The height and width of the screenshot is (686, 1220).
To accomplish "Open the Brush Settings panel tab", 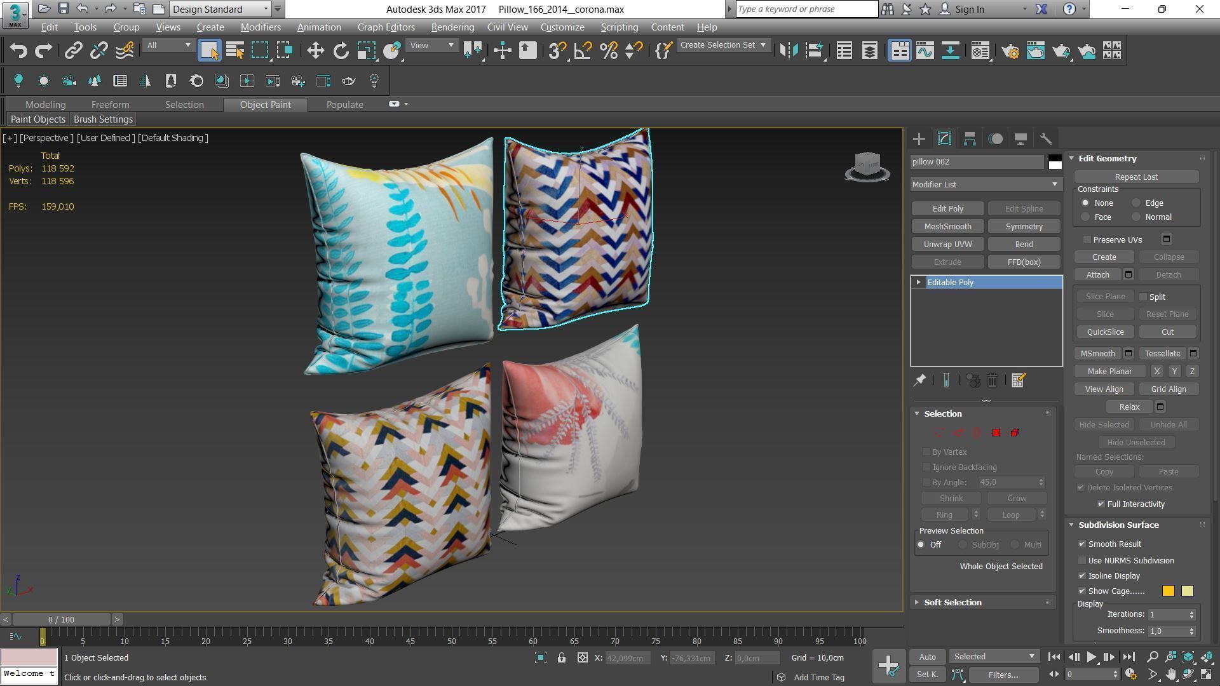I will (103, 119).
